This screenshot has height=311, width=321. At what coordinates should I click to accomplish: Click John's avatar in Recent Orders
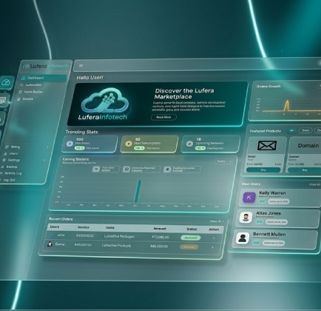pos(52,235)
